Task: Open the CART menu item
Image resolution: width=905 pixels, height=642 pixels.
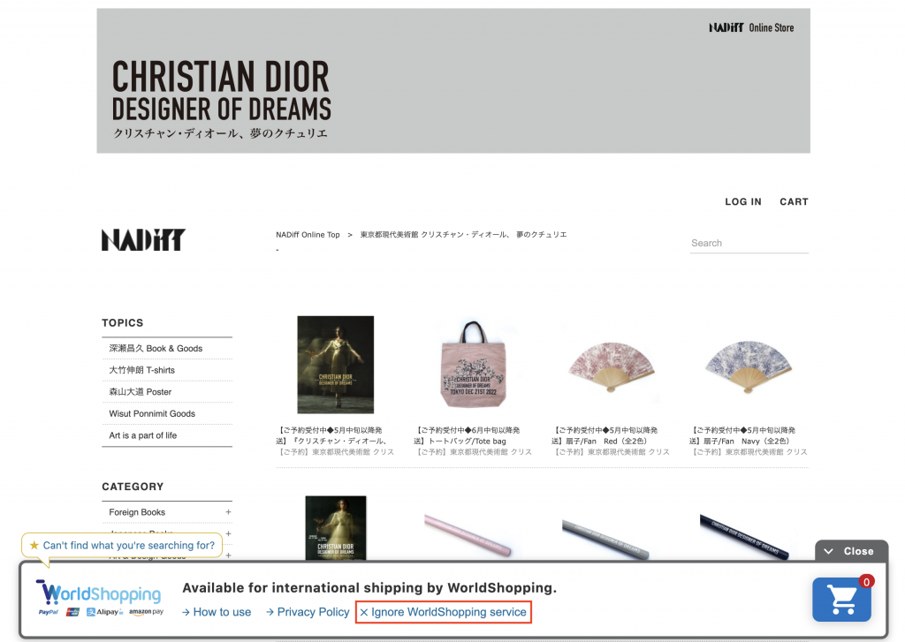Action: point(795,202)
